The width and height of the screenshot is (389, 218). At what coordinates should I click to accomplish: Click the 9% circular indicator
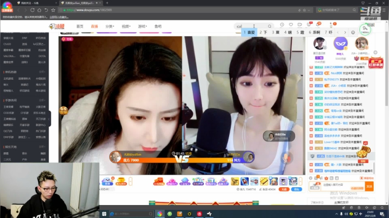(365, 30)
